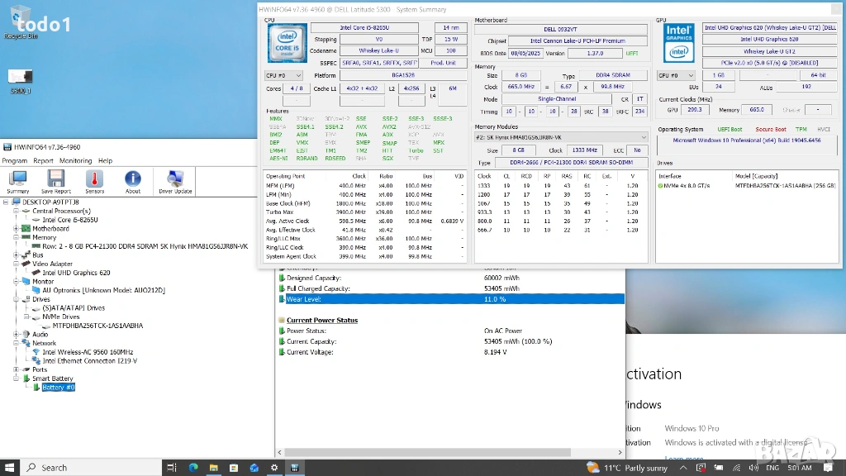Open Microsoft Edge from the taskbar
The image size is (846, 476).
[x=193, y=468]
